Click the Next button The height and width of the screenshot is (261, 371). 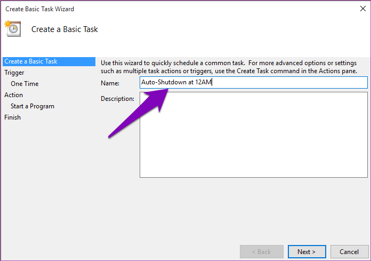(307, 251)
